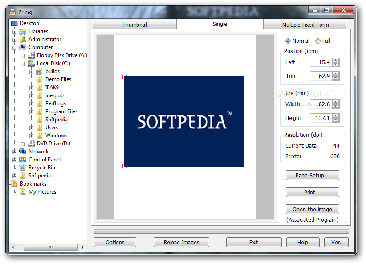This screenshot has width=366, height=264.
Task: Select the Demo Files tree item
Action: click(x=58, y=79)
